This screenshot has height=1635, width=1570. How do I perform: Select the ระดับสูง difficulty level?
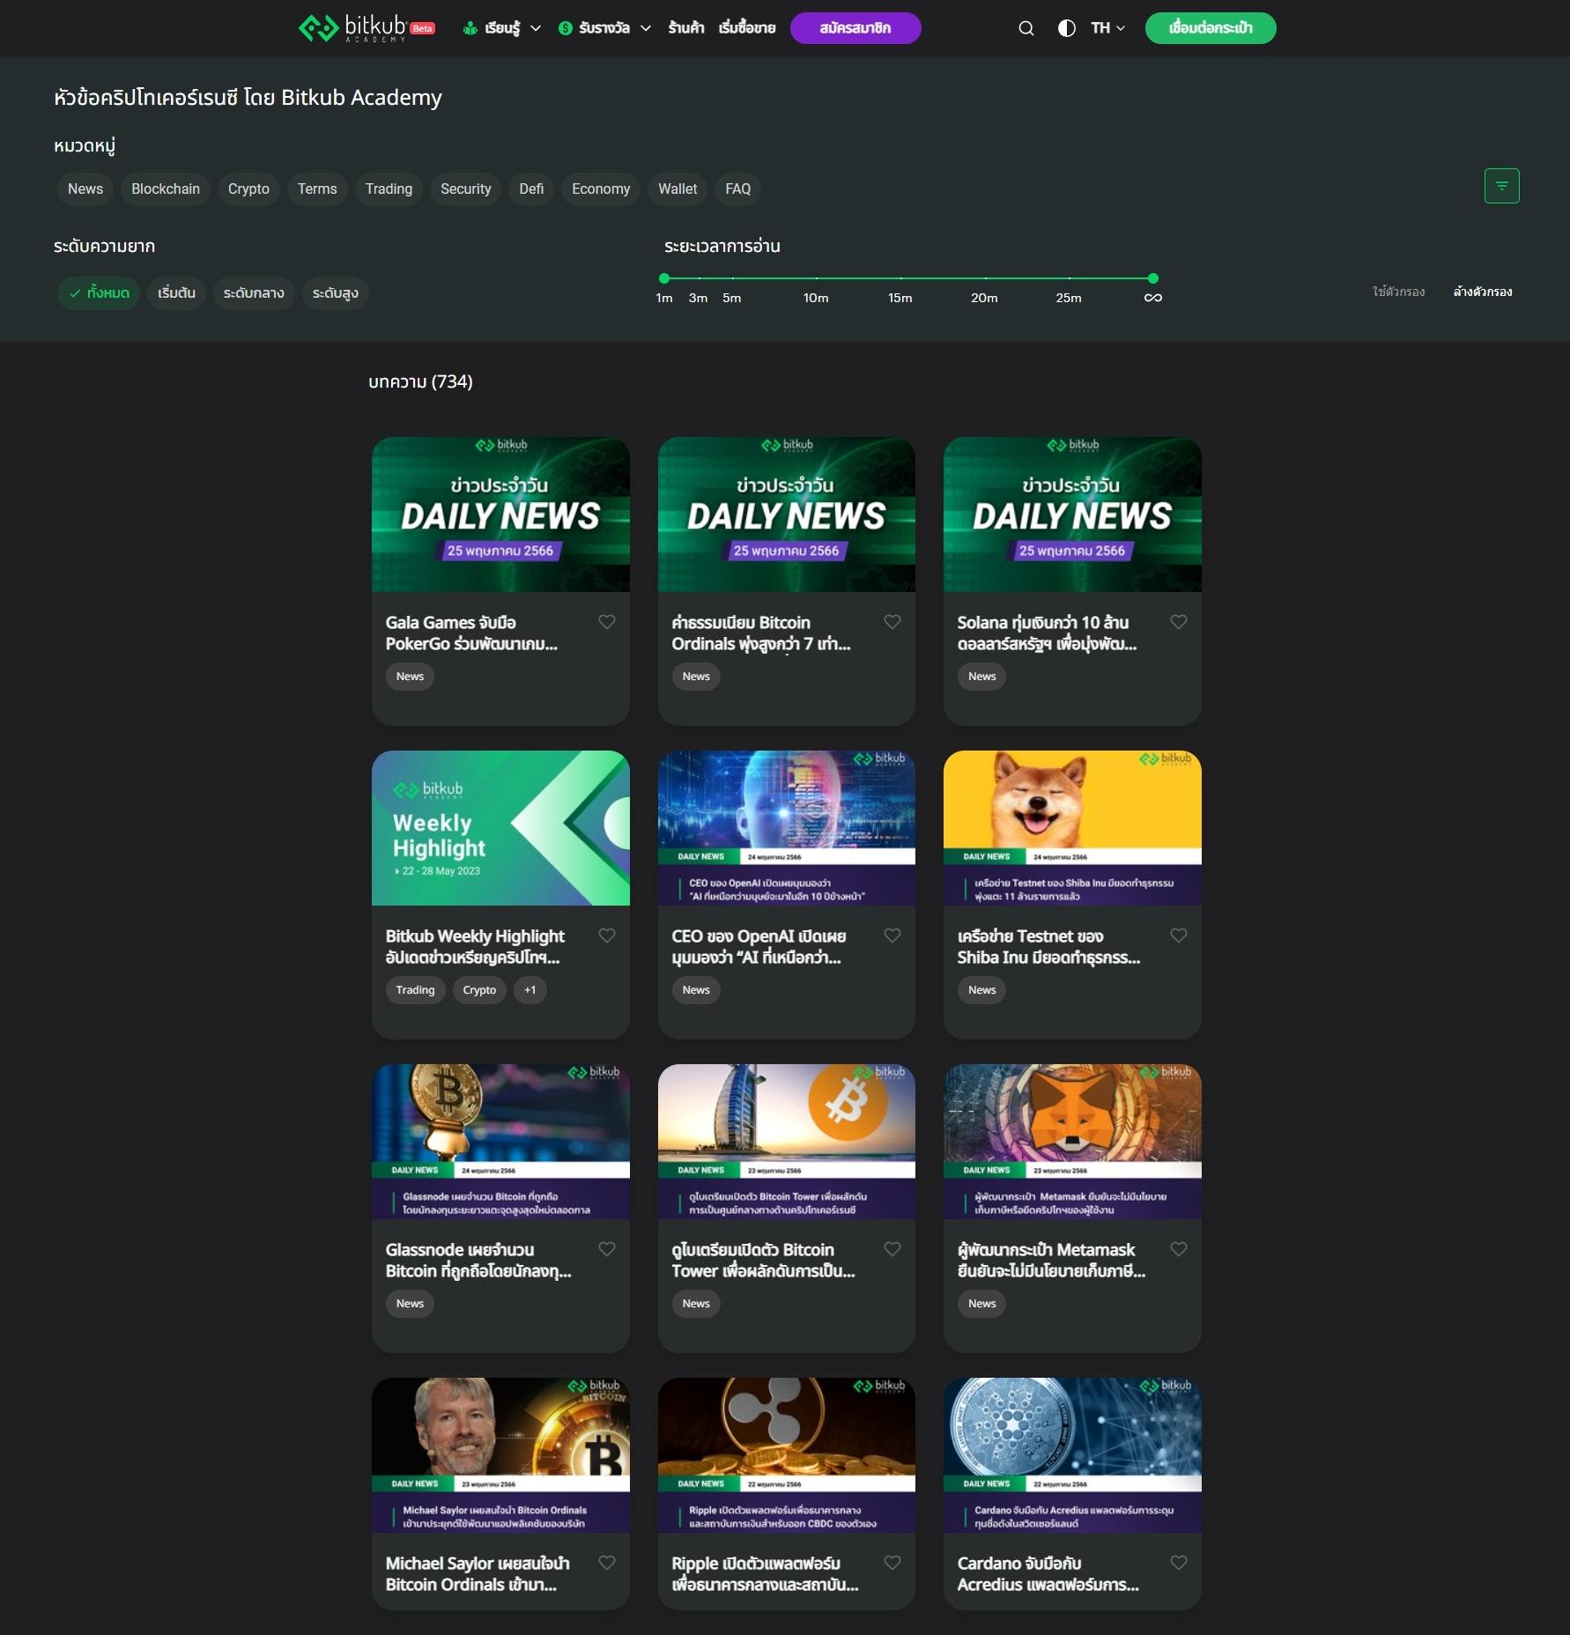click(x=336, y=293)
